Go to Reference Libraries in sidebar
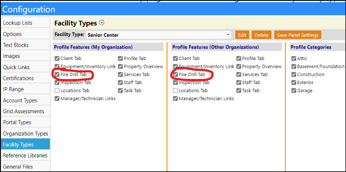The height and width of the screenshot is (172, 346). click(25, 155)
